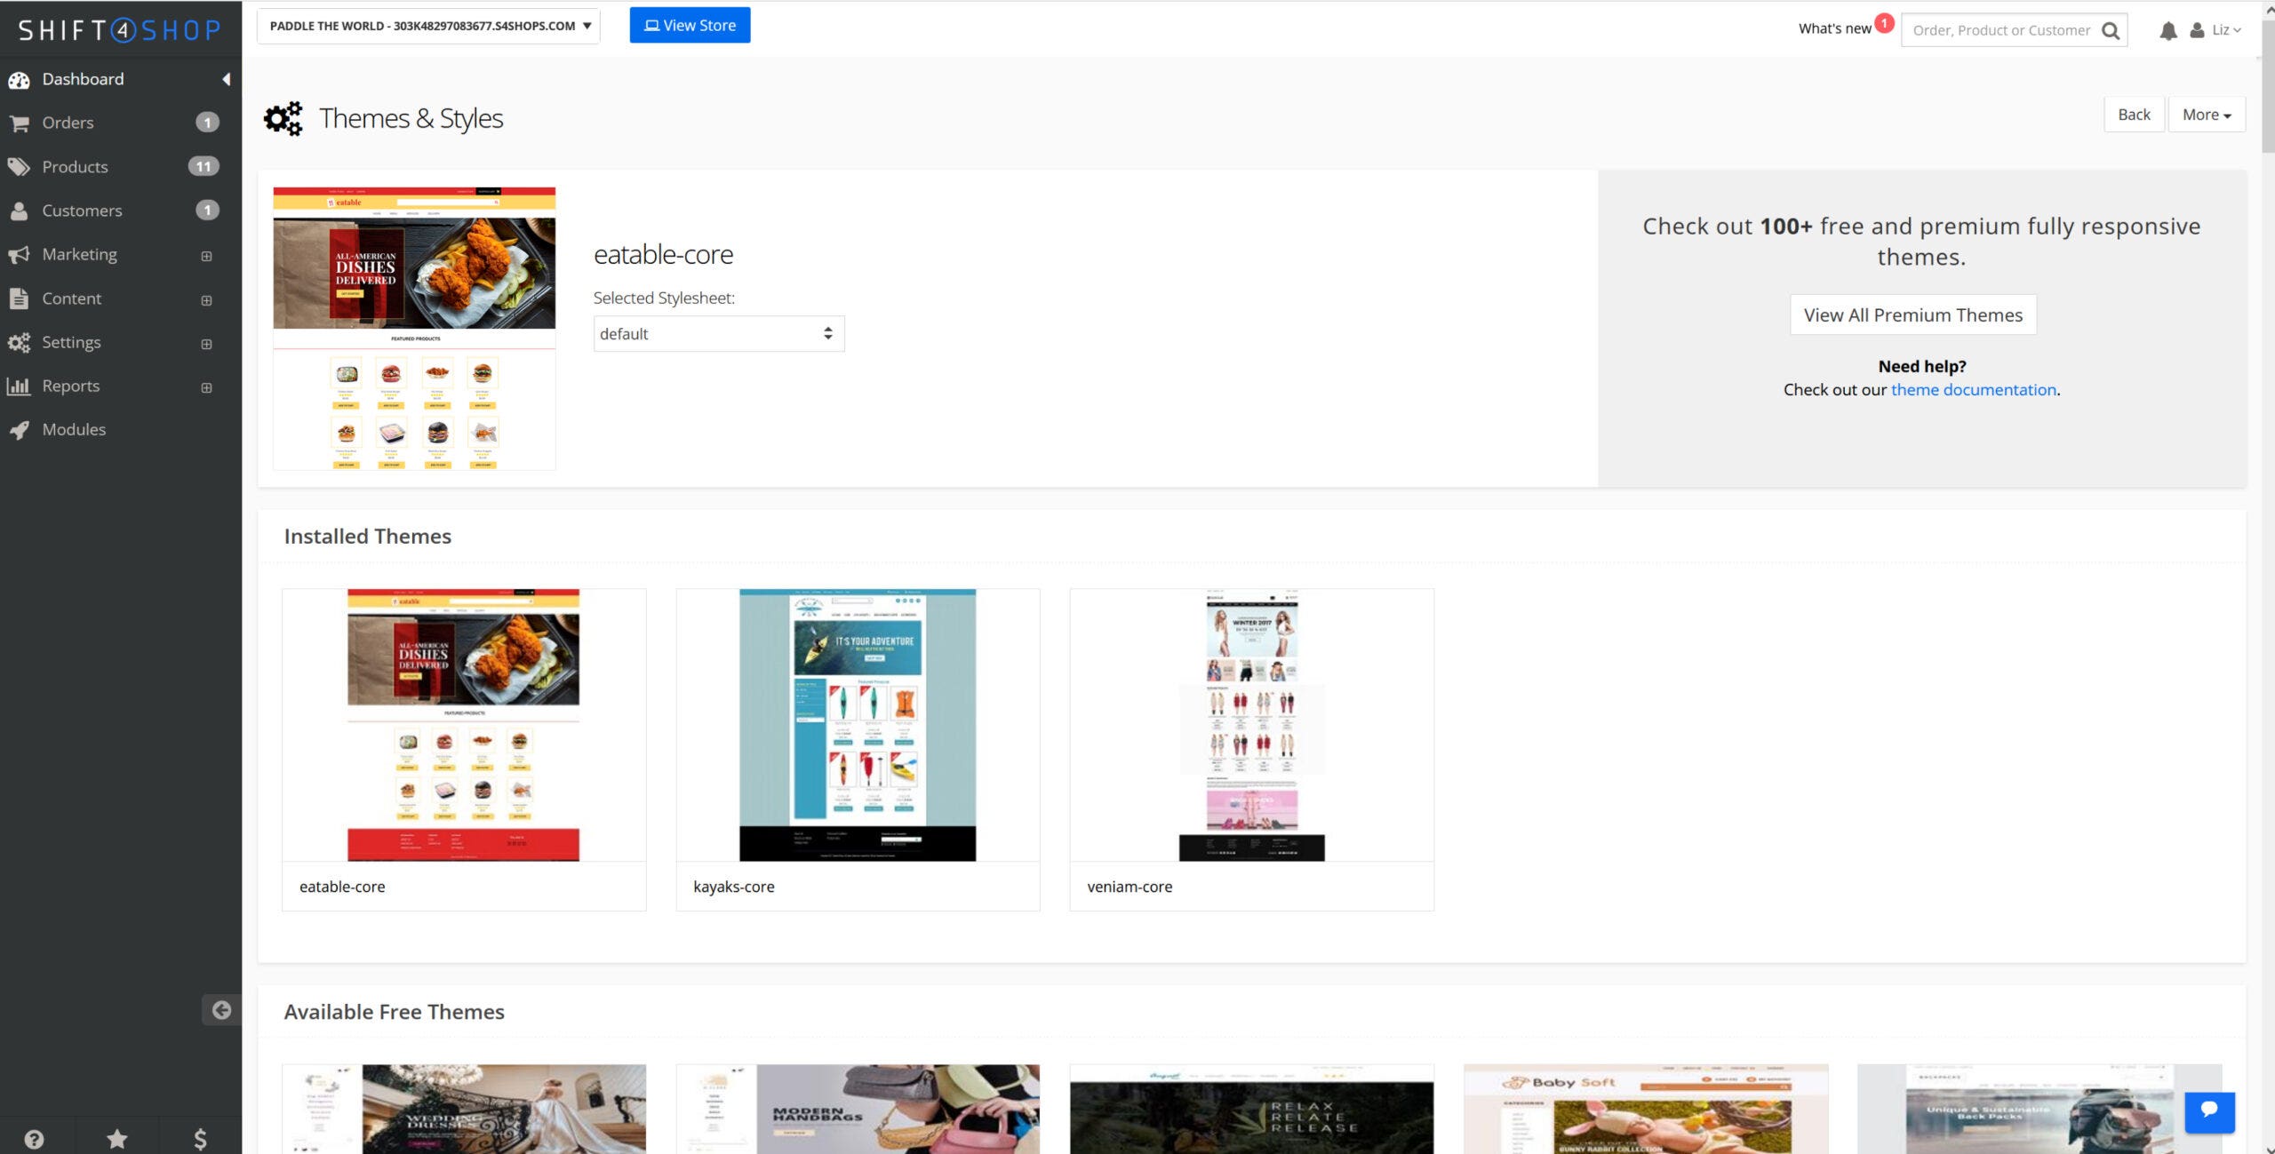The height and width of the screenshot is (1154, 2275).
Task: Click the help question mark icon
Action: pos(34,1138)
